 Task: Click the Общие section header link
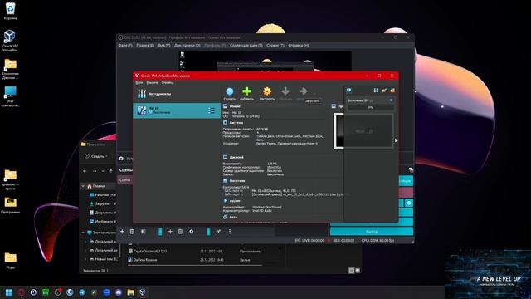tap(235, 106)
